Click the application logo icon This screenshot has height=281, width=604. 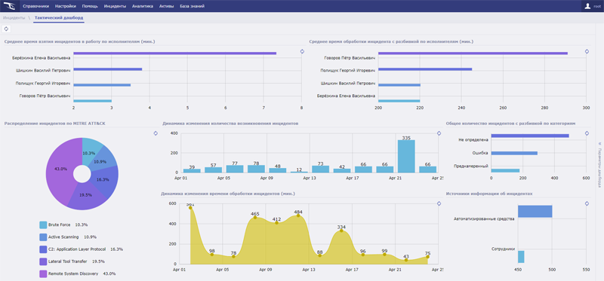click(x=9, y=6)
